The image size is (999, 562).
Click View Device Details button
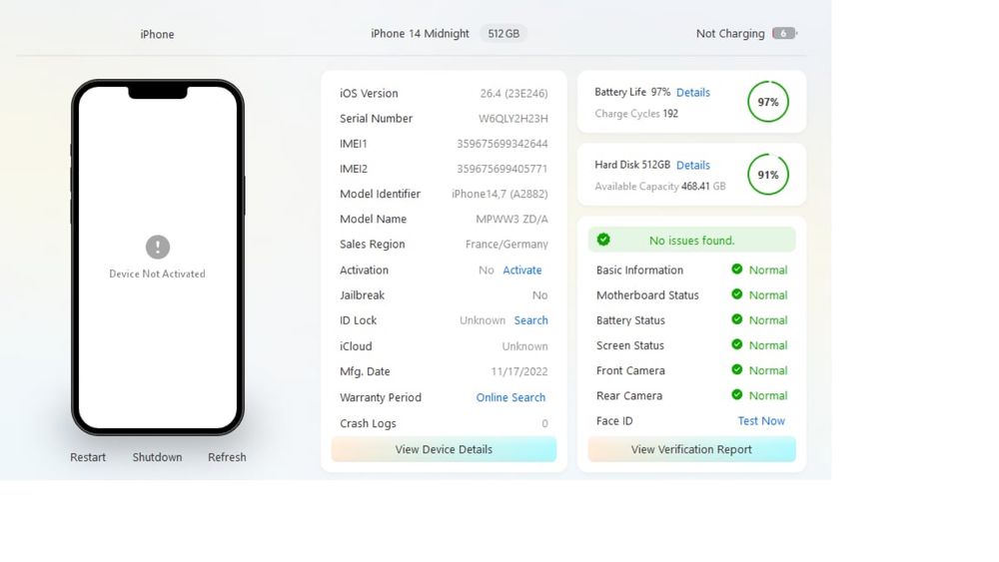pyautogui.click(x=445, y=449)
